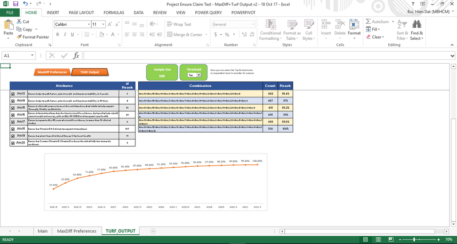Click the Insert cells icon
Viewport: 457px width, 244px height.
pyautogui.click(x=326, y=24)
